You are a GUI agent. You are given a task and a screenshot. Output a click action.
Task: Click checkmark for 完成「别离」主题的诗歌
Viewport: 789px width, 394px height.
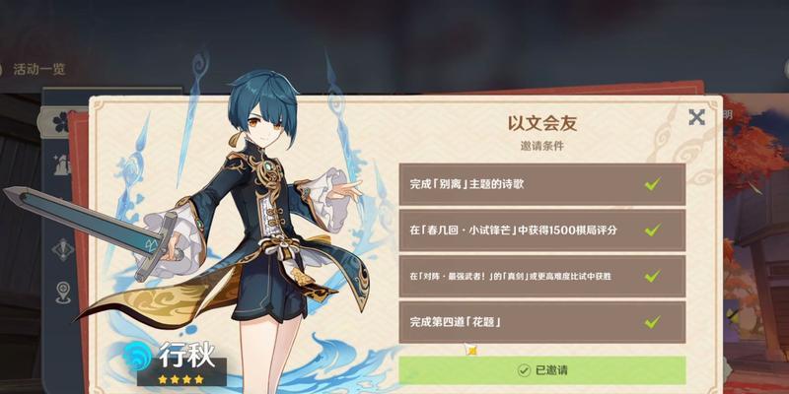653,184
